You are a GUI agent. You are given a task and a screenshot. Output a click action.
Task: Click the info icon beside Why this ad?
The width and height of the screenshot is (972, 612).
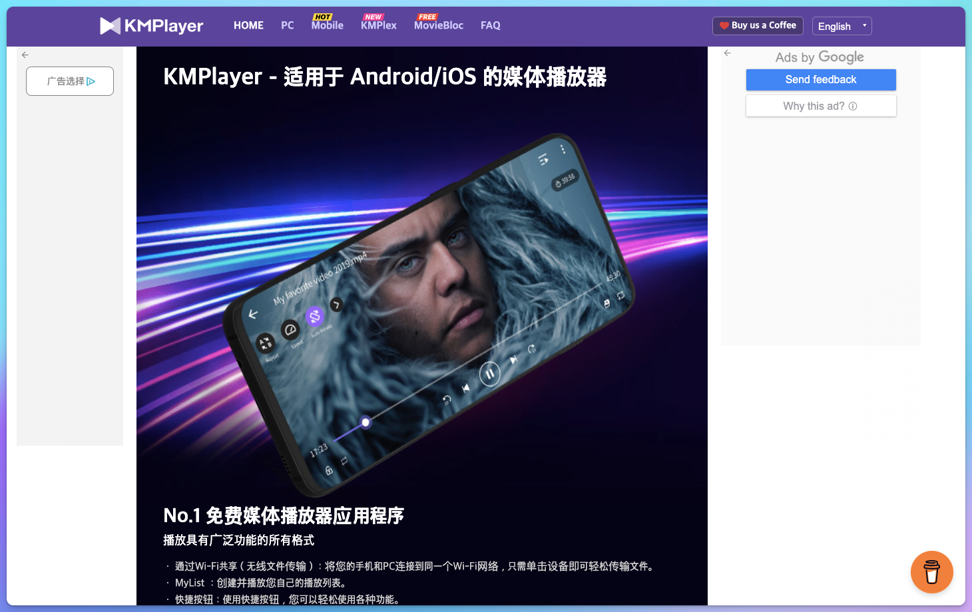click(x=853, y=106)
